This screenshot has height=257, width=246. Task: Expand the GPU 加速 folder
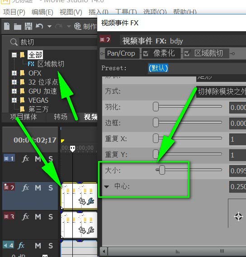(x=14, y=91)
